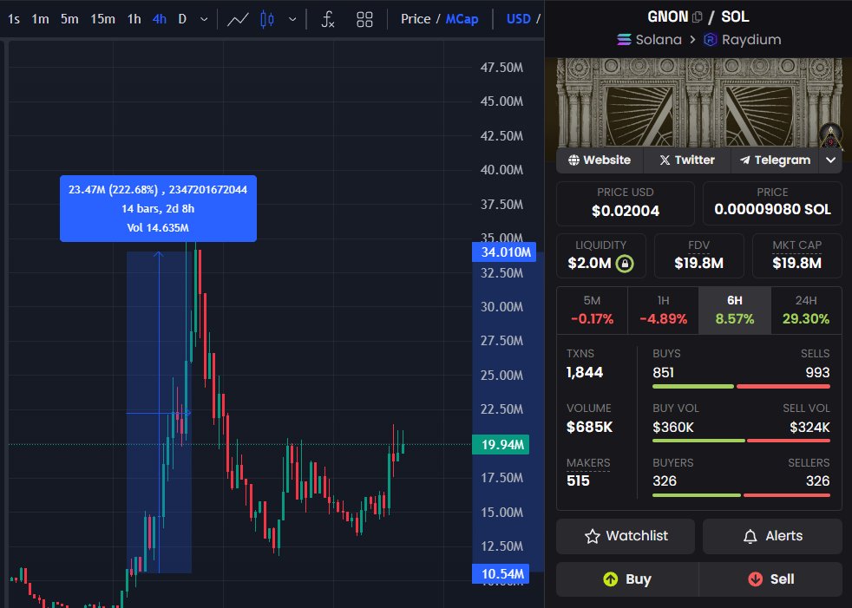Viewport: 852px width, 608px height.
Task: Expand more links chevron next to Telegram
Action: coord(831,160)
